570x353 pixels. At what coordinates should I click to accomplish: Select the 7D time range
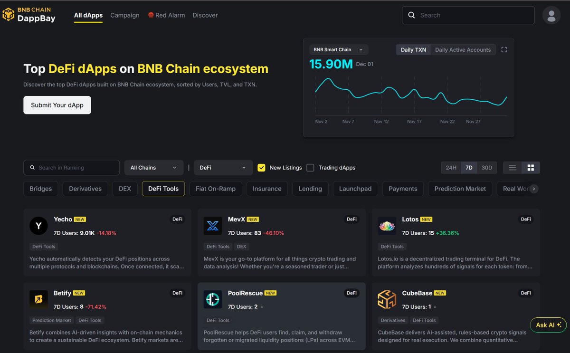pyautogui.click(x=469, y=168)
